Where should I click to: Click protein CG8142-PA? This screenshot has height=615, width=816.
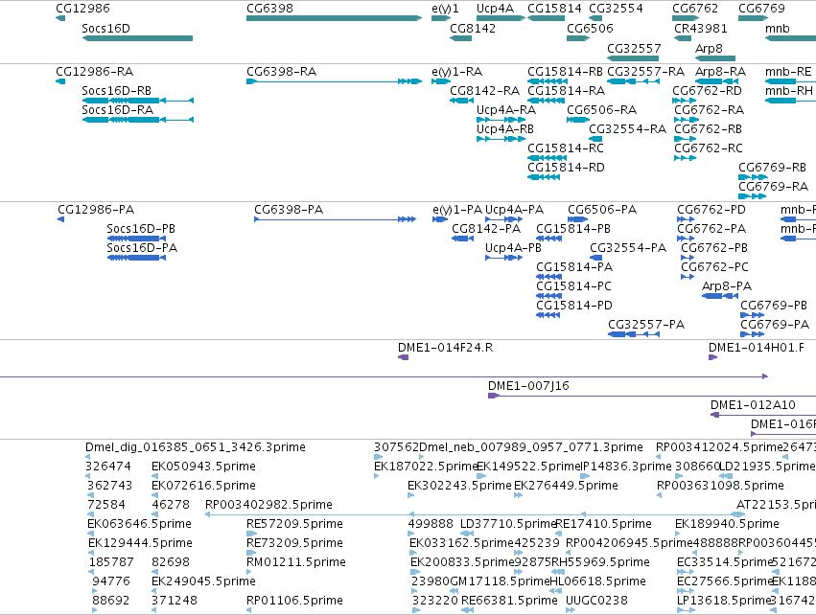click(x=462, y=239)
